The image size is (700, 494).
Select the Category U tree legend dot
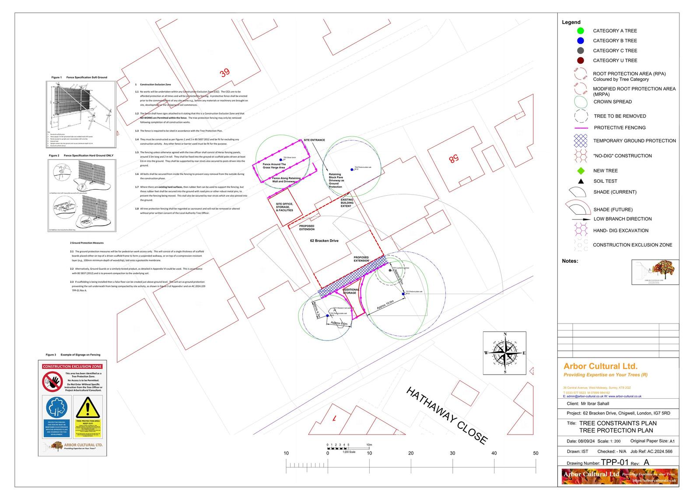581,60
